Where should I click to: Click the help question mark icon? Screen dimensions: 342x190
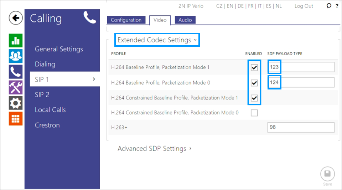(337, 6)
